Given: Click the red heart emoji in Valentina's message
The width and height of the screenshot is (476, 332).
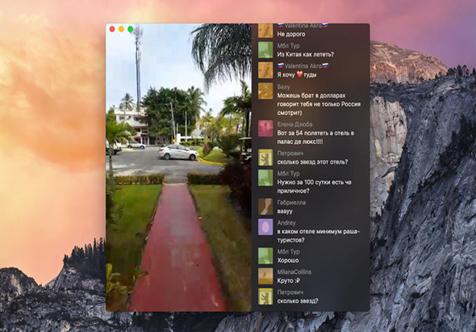Looking at the screenshot, I should pos(299,74).
